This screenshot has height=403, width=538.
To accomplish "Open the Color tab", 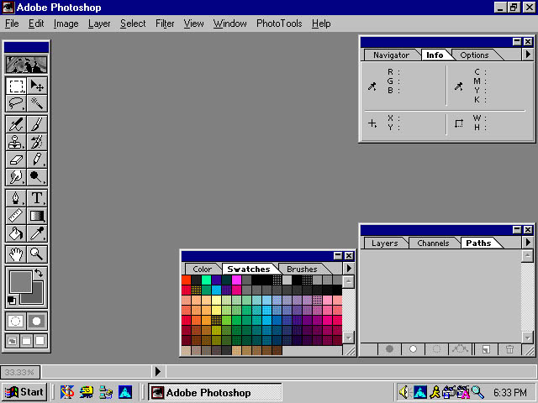I will 202,269.
